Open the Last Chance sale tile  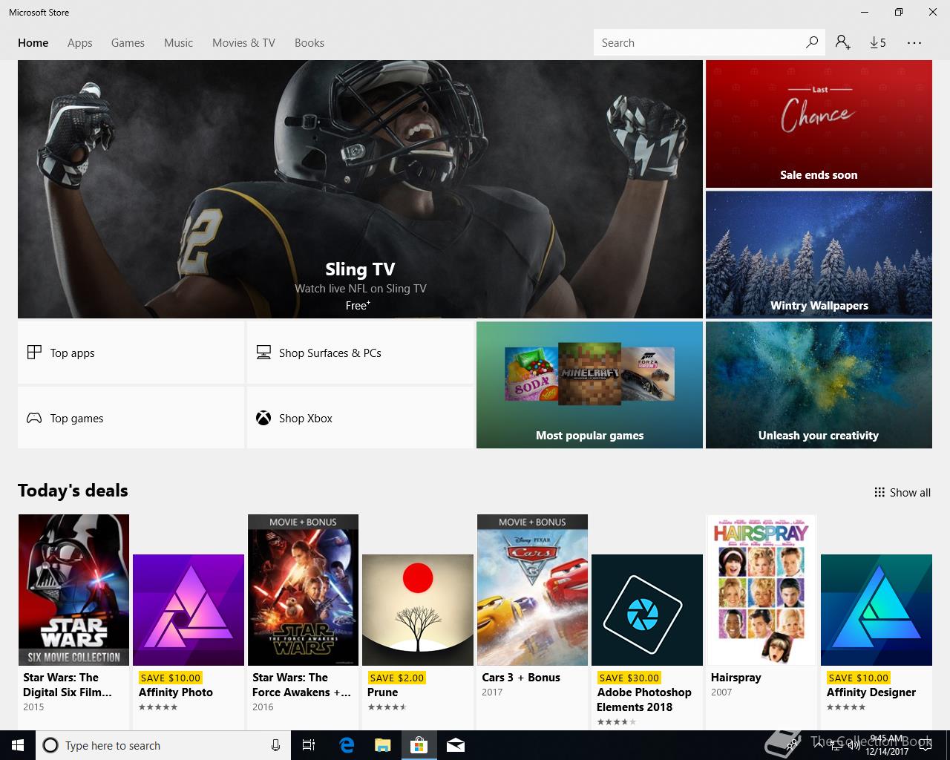819,124
